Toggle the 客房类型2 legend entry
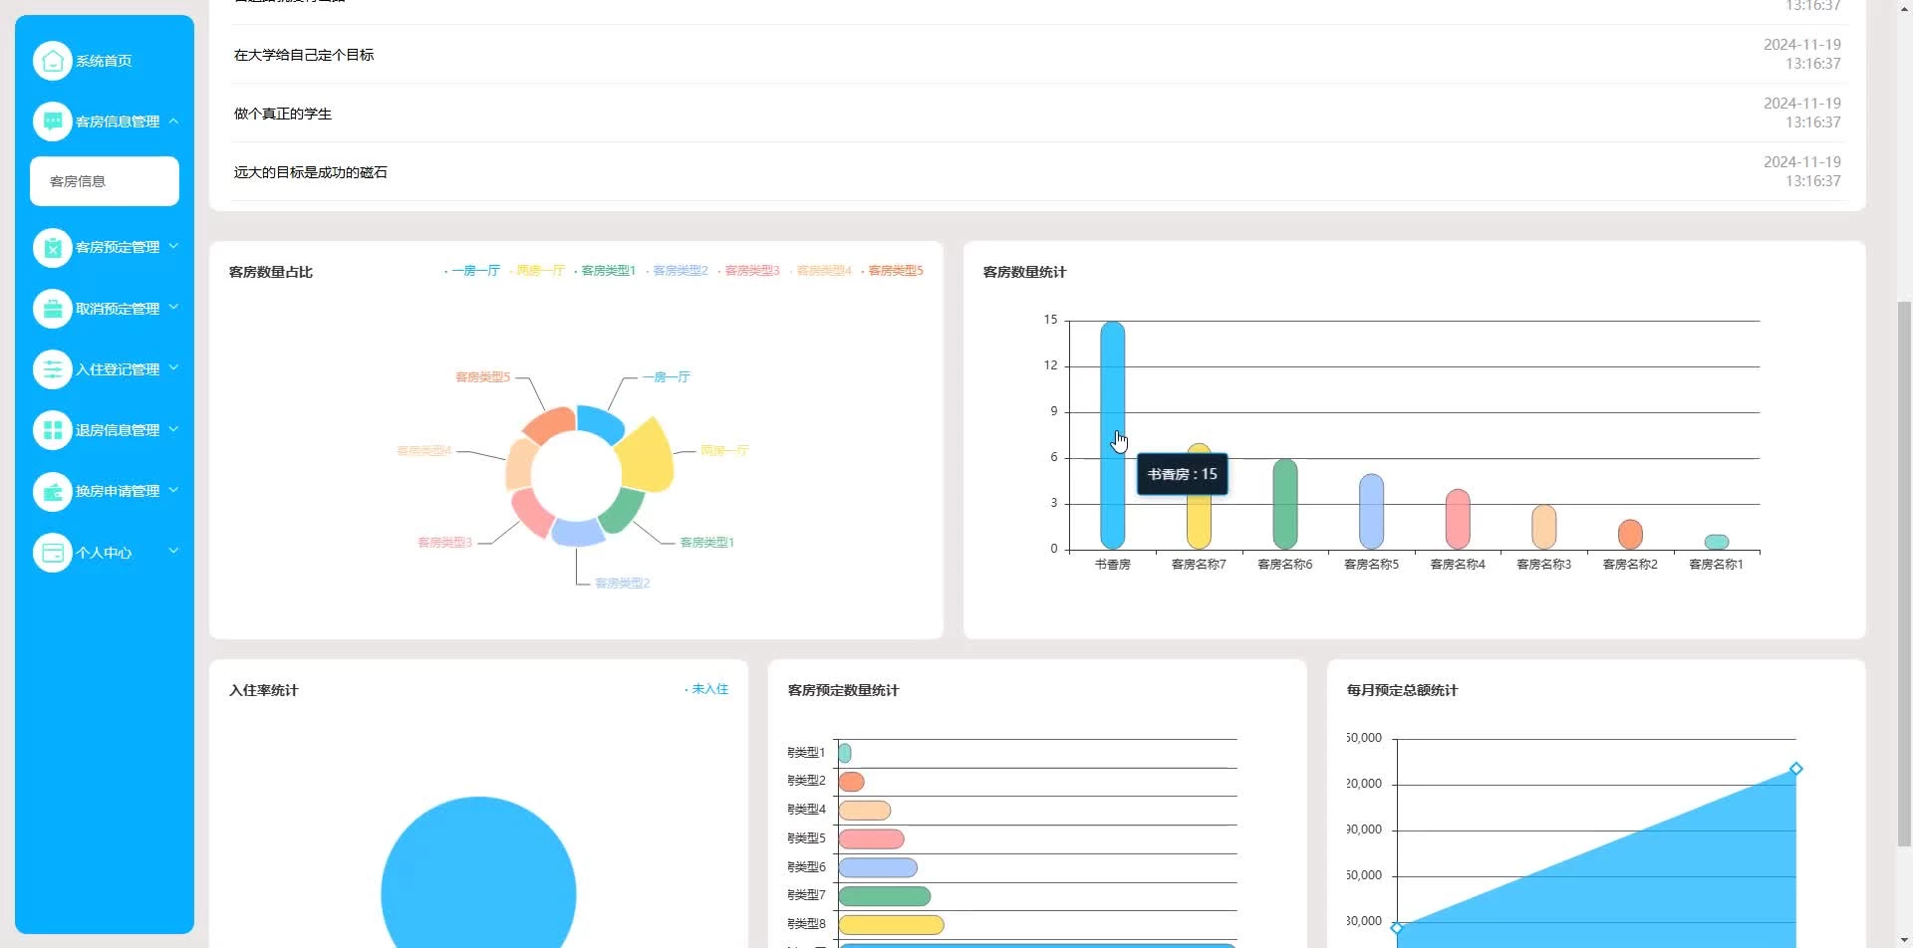The image size is (1913, 948). coord(677,271)
